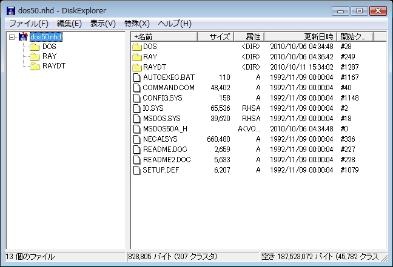Click IO.SYS file icon
The image size is (393, 267).
point(137,108)
